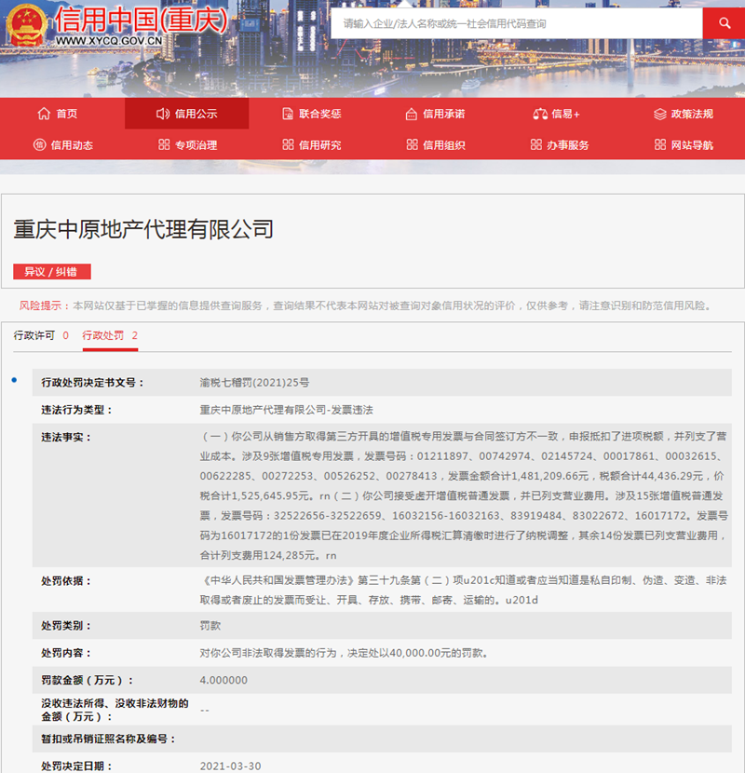Click the red search magnifier button
This screenshot has height=773, width=745.
point(724,23)
